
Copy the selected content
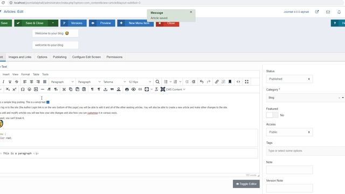71,89
